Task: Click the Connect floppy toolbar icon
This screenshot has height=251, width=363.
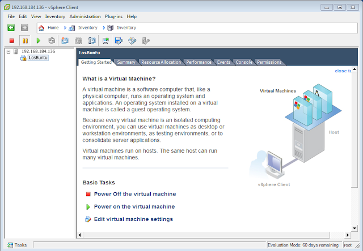Action: [119, 41]
